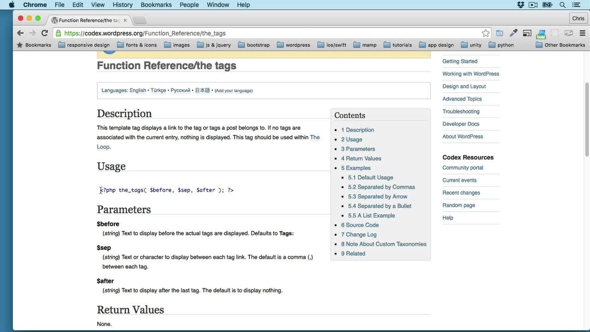Expand the app design bookmarks folder
Viewport: 590px width, 332px height.
pos(437,45)
